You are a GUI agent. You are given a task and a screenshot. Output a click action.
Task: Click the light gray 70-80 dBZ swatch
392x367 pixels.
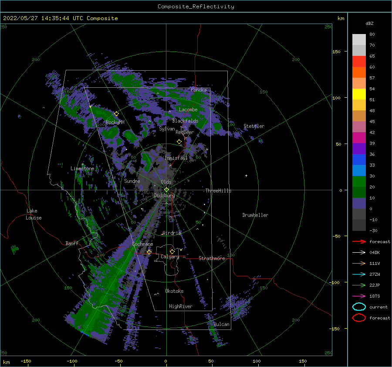pos(359,40)
